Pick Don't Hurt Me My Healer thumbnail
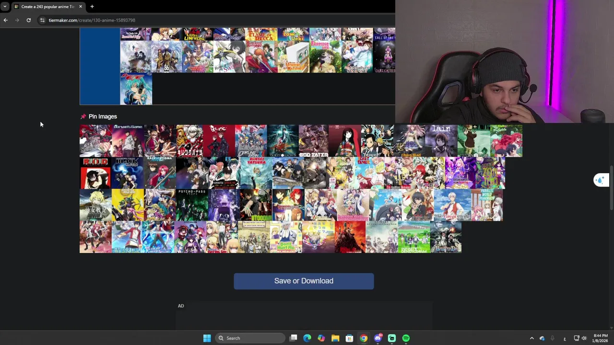Image resolution: width=614 pixels, height=345 pixels. click(x=286, y=237)
